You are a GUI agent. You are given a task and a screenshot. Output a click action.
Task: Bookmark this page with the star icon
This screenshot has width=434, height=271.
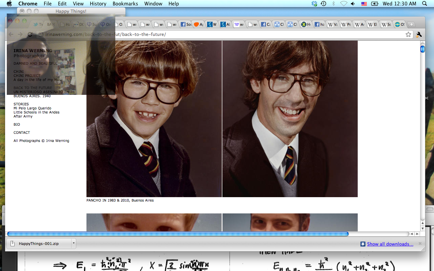point(408,35)
